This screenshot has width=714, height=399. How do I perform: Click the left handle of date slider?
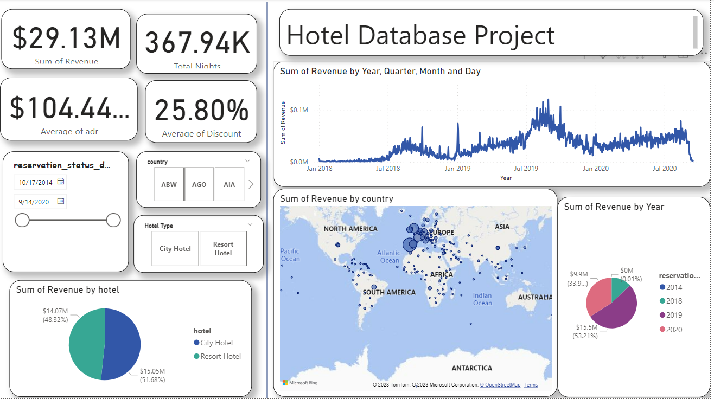click(22, 220)
